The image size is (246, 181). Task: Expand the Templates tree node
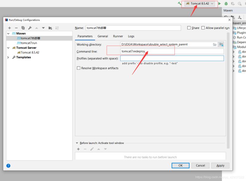[9, 57]
